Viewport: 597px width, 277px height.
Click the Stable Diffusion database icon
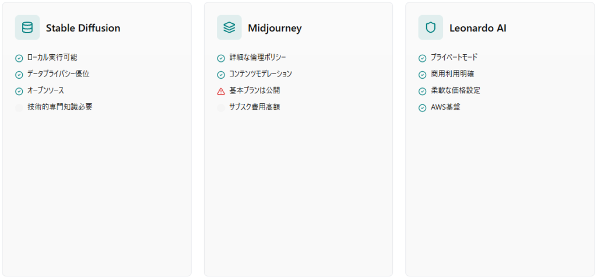(27, 27)
